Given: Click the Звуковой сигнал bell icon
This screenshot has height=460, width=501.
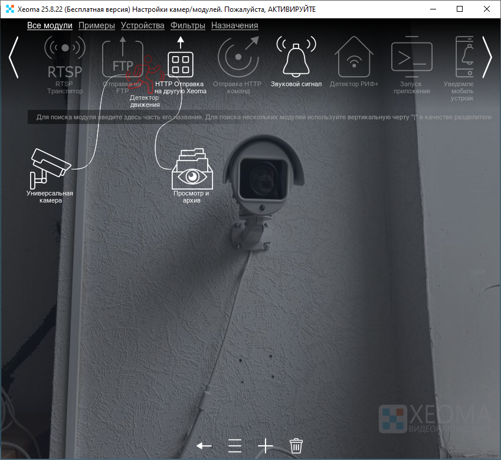Looking at the screenshot, I should coord(296,58).
